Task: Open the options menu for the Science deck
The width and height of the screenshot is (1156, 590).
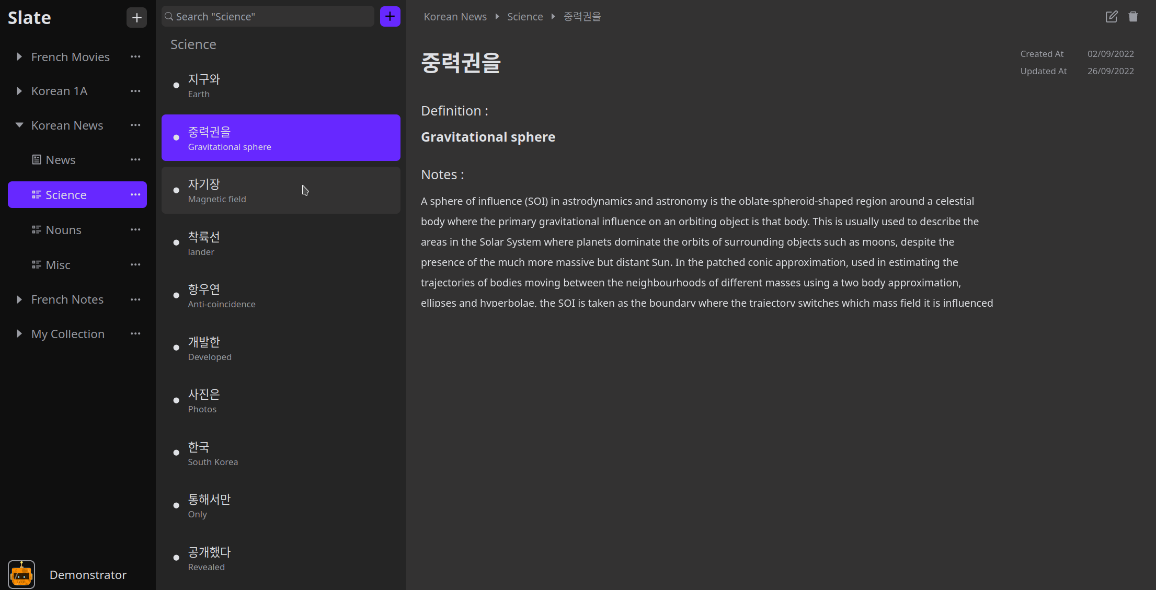Action: click(135, 194)
